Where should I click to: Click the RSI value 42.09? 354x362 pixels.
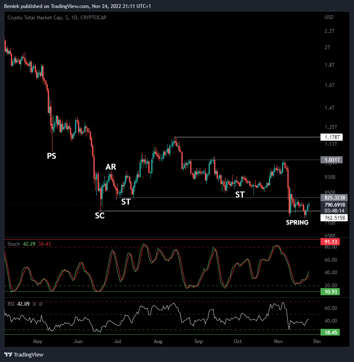point(23,304)
